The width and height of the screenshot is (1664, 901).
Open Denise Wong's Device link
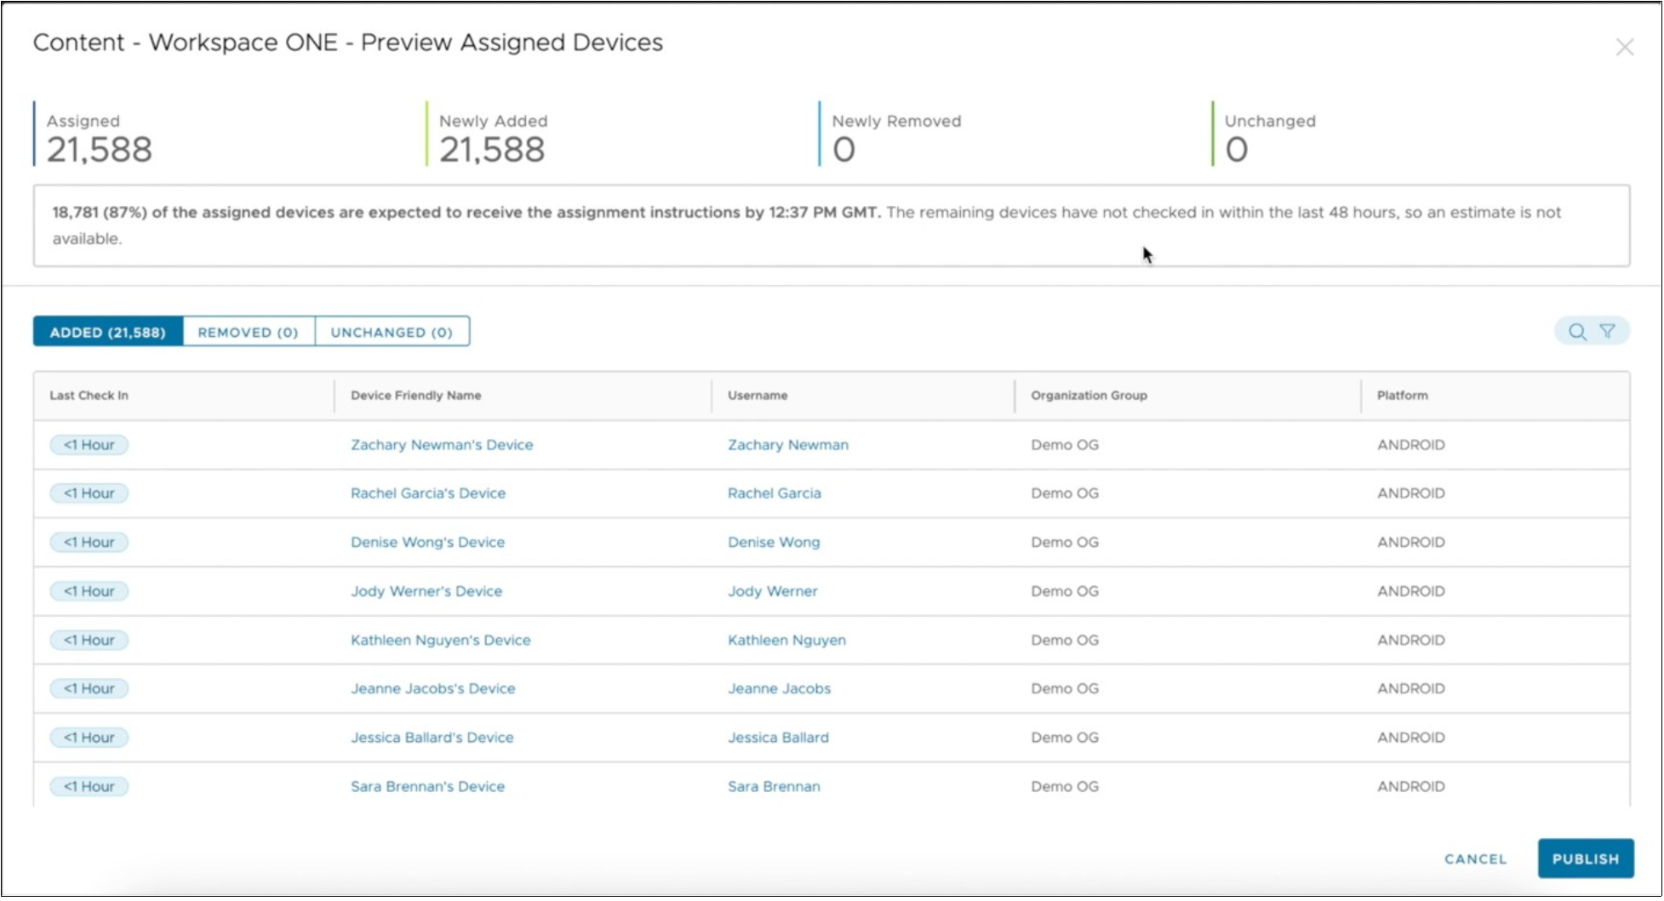click(x=427, y=542)
